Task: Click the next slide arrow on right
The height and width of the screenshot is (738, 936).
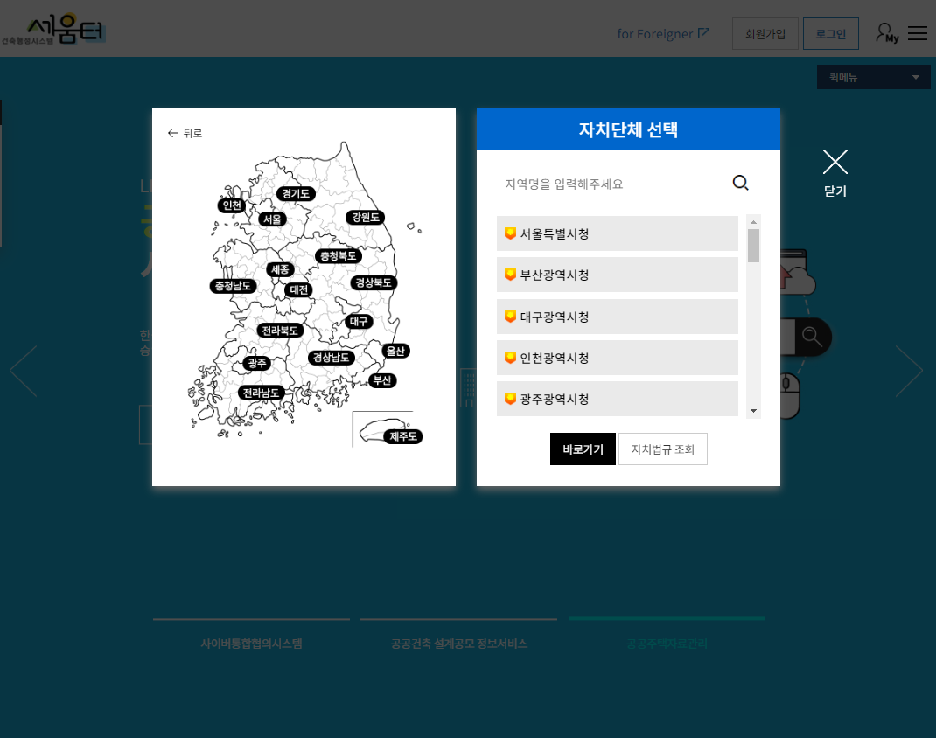Action: coord(909,371)
